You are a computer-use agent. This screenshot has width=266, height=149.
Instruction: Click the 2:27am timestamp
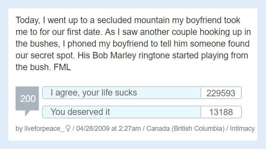[130, 129]
